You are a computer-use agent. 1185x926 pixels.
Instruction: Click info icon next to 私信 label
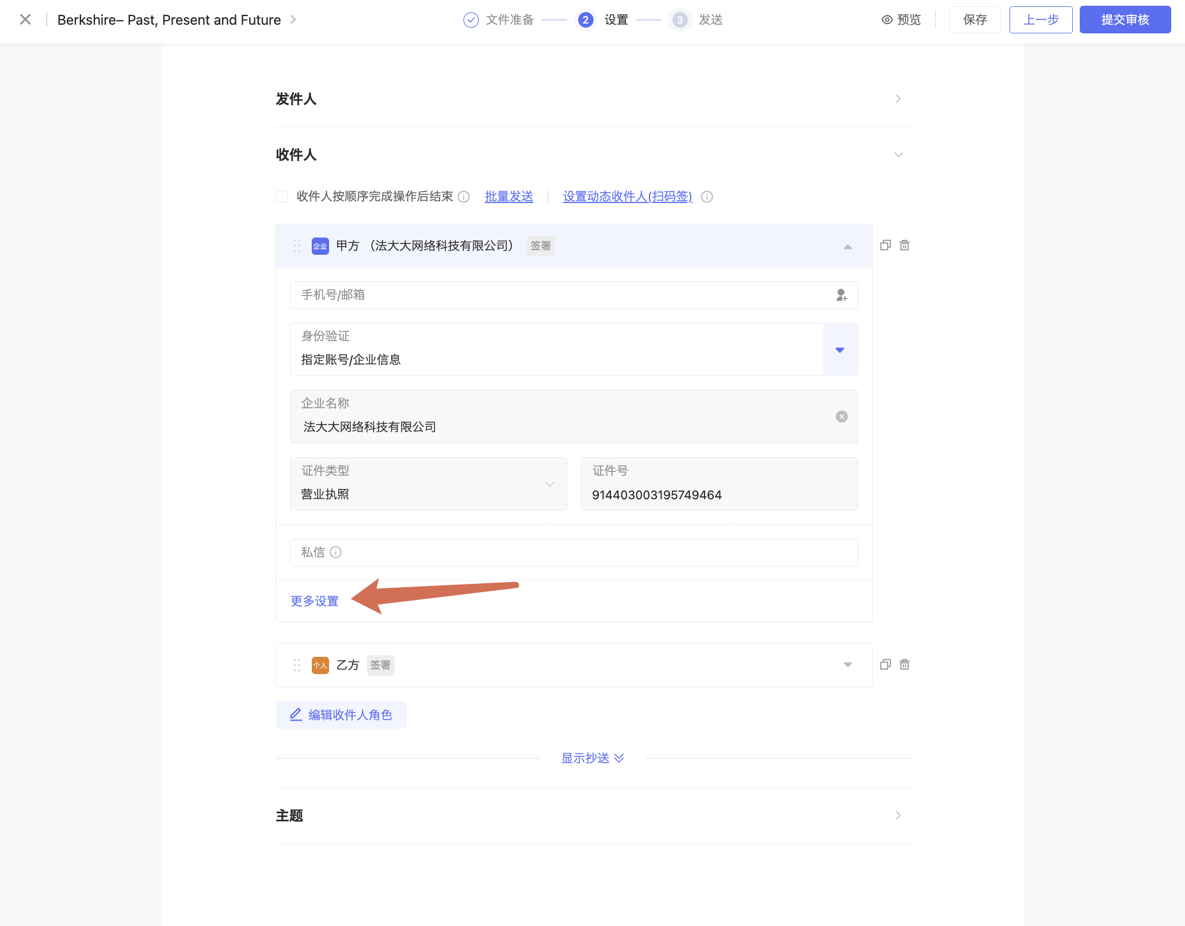336,552
